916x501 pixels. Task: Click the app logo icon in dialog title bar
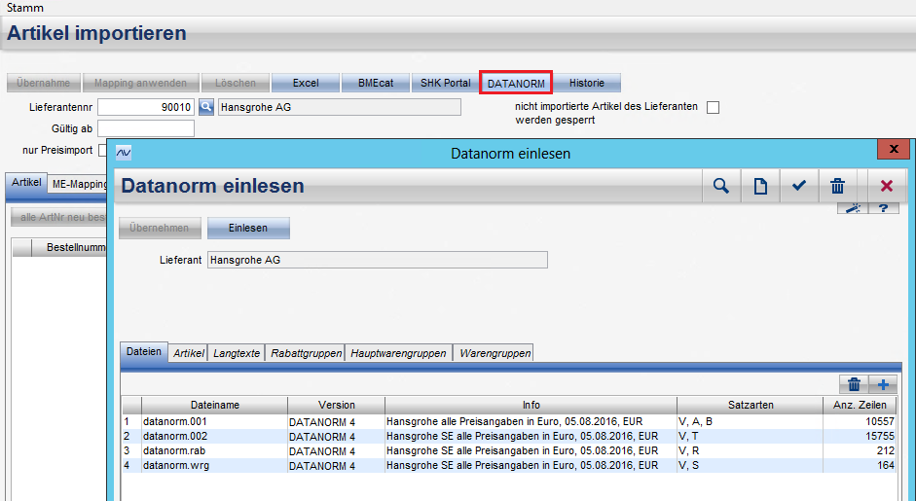[x=124, y=153]
